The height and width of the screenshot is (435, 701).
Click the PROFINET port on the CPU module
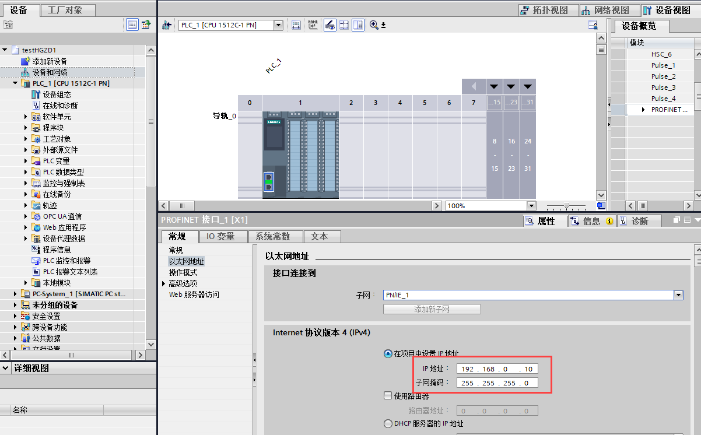pos(269,181)
